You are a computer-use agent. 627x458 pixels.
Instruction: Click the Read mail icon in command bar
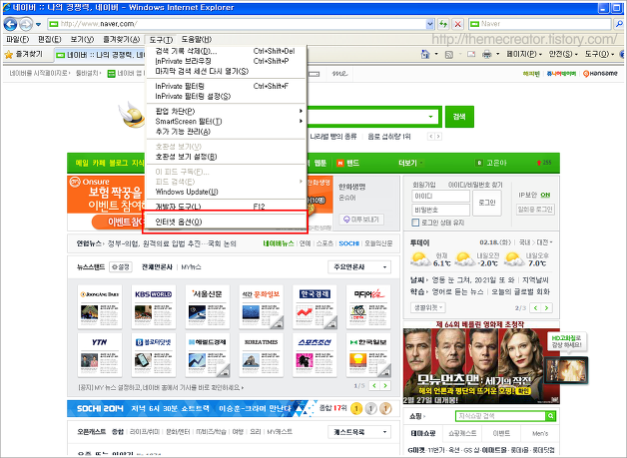[x=471, y=54]
